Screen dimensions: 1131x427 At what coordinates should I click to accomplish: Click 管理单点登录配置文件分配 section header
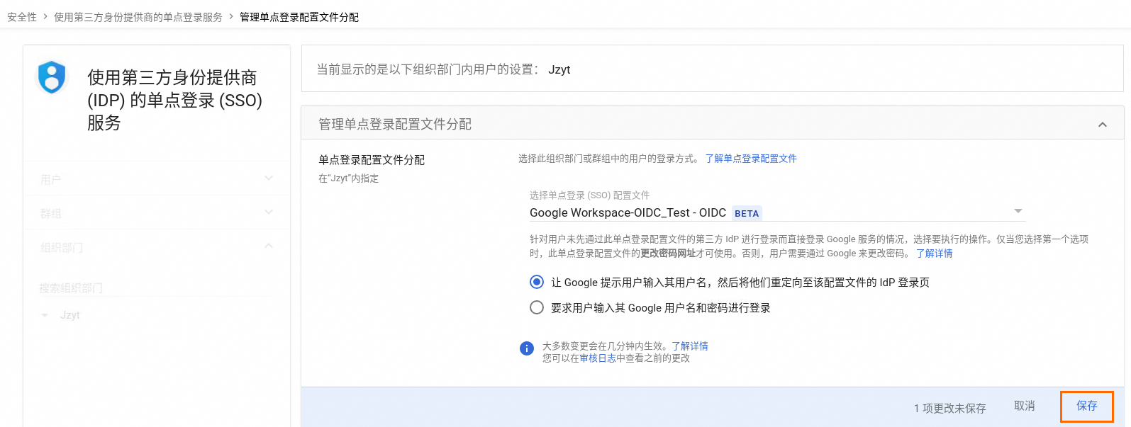(x=713, y=124)
